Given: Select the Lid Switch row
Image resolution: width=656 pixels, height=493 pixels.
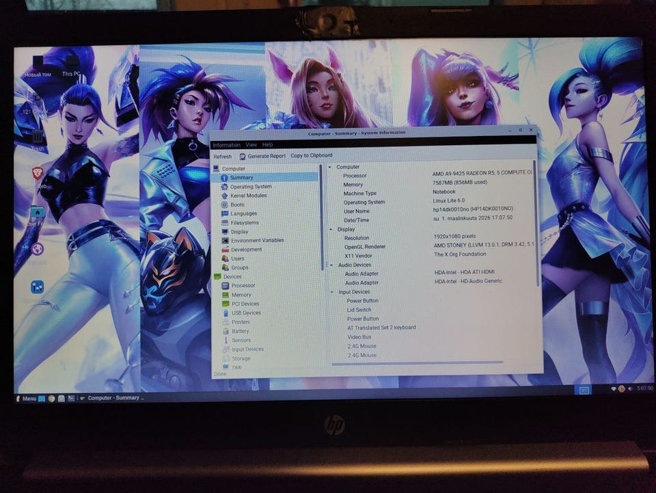Looking at the screenshot, I should pos(432,310).
